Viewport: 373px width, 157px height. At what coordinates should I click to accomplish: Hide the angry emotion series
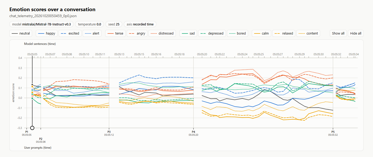137,33
